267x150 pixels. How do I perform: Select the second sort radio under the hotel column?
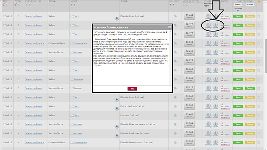(75, 5)
